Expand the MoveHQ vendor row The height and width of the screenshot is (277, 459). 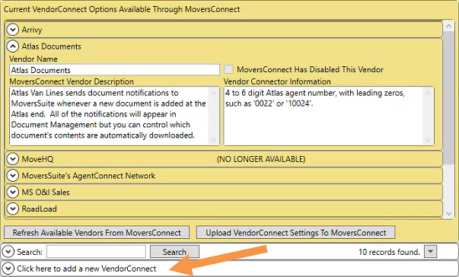(13, 159)
